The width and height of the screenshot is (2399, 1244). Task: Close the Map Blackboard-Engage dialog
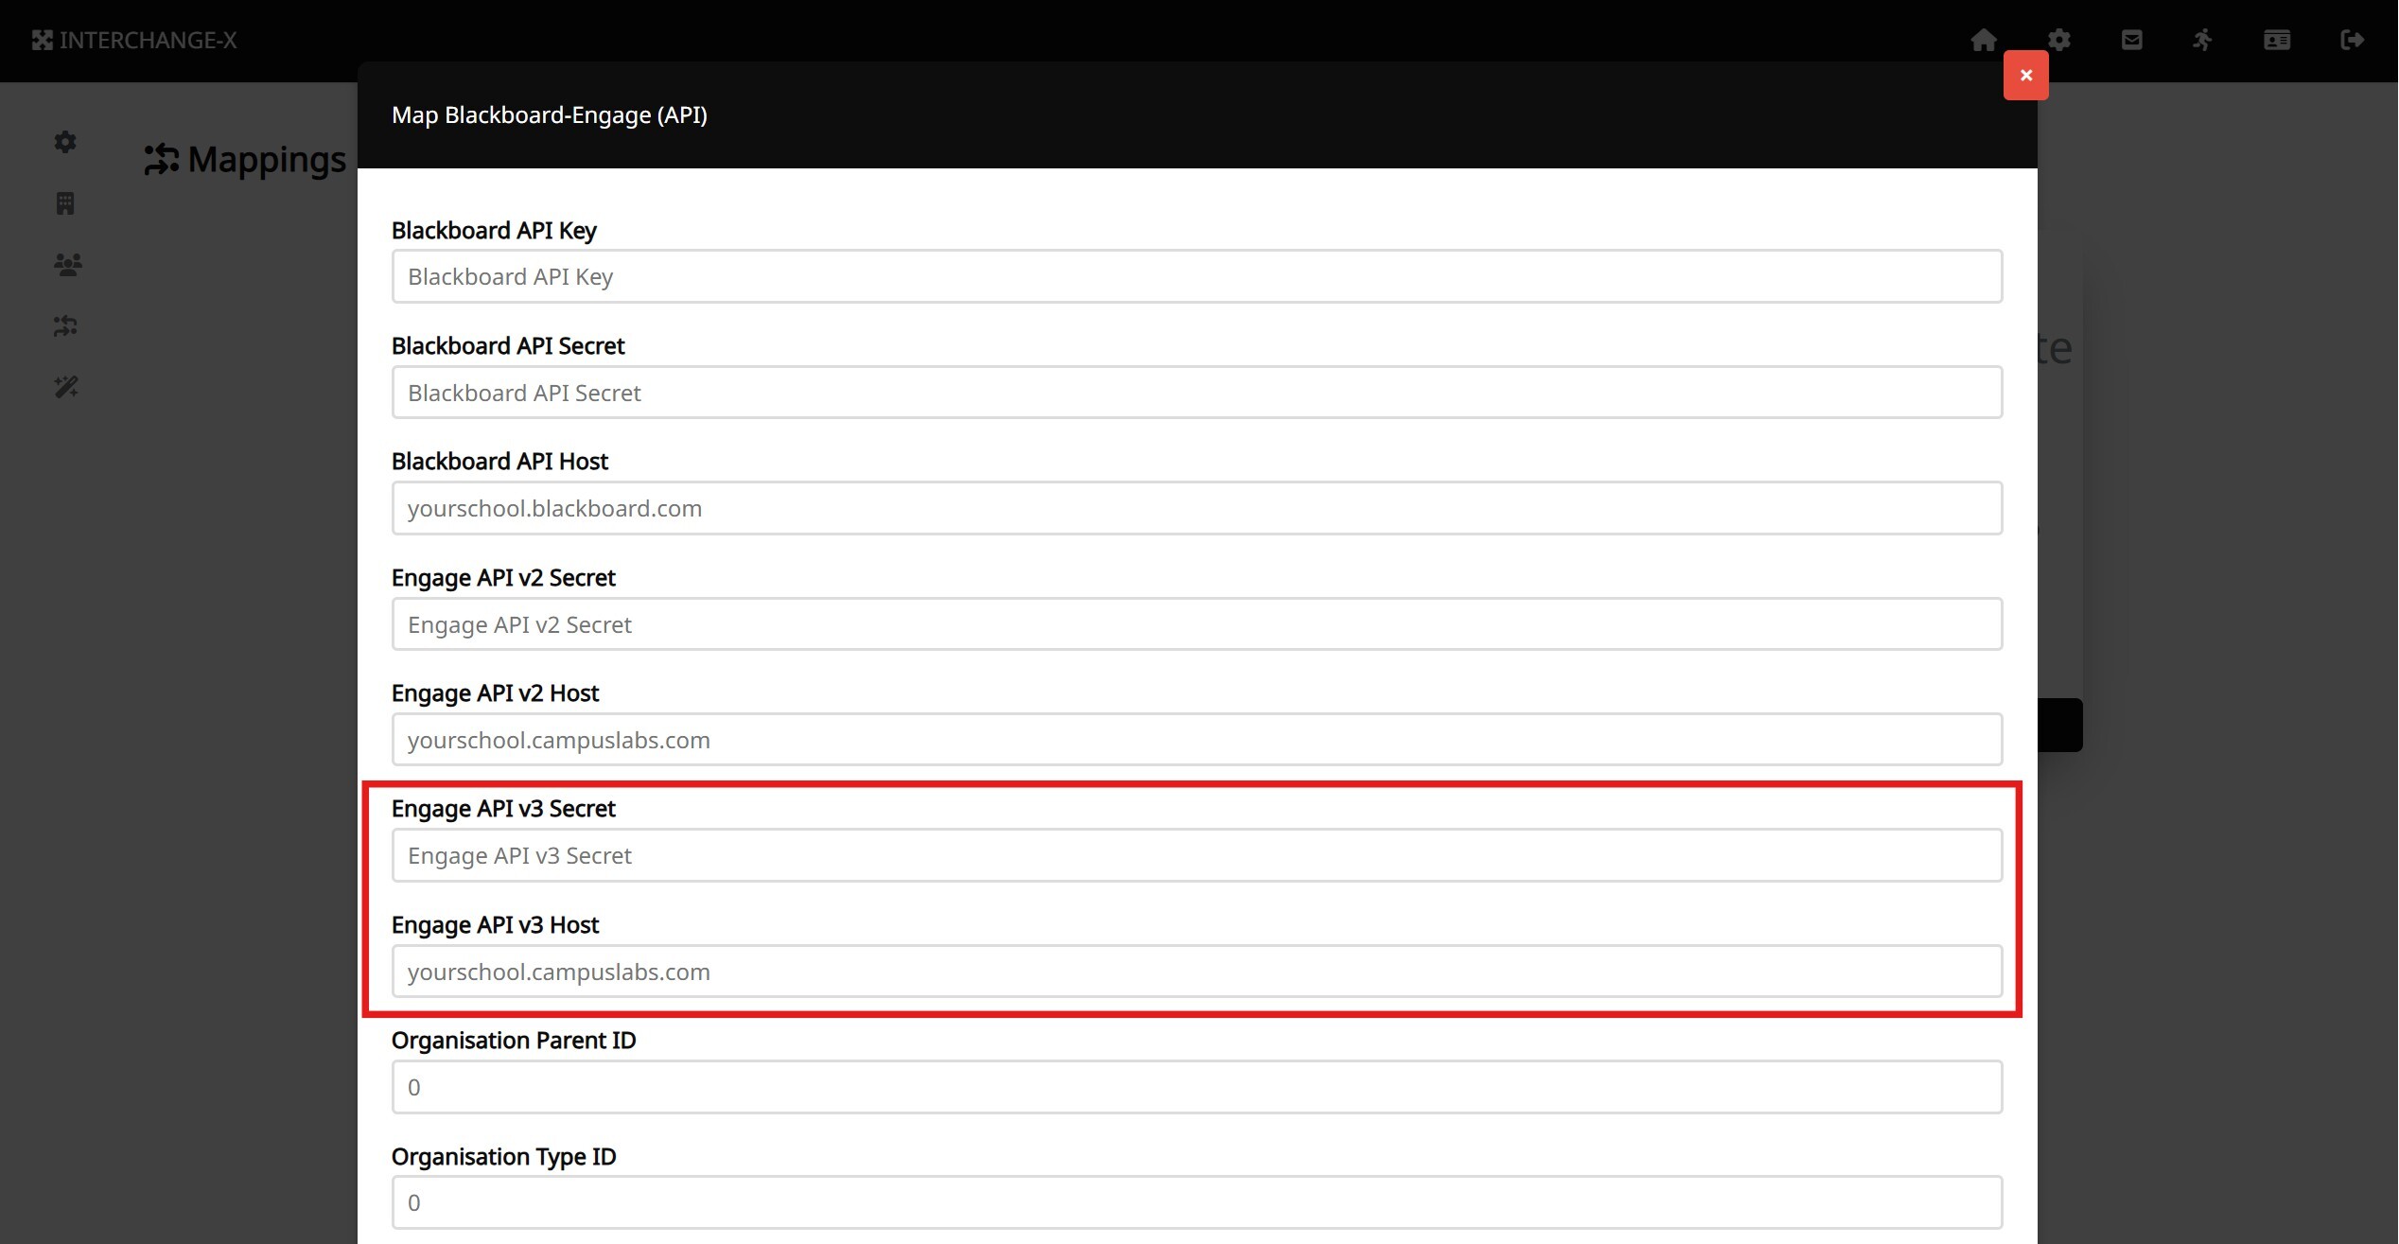pyautogui.click(x=2025, y=76)
